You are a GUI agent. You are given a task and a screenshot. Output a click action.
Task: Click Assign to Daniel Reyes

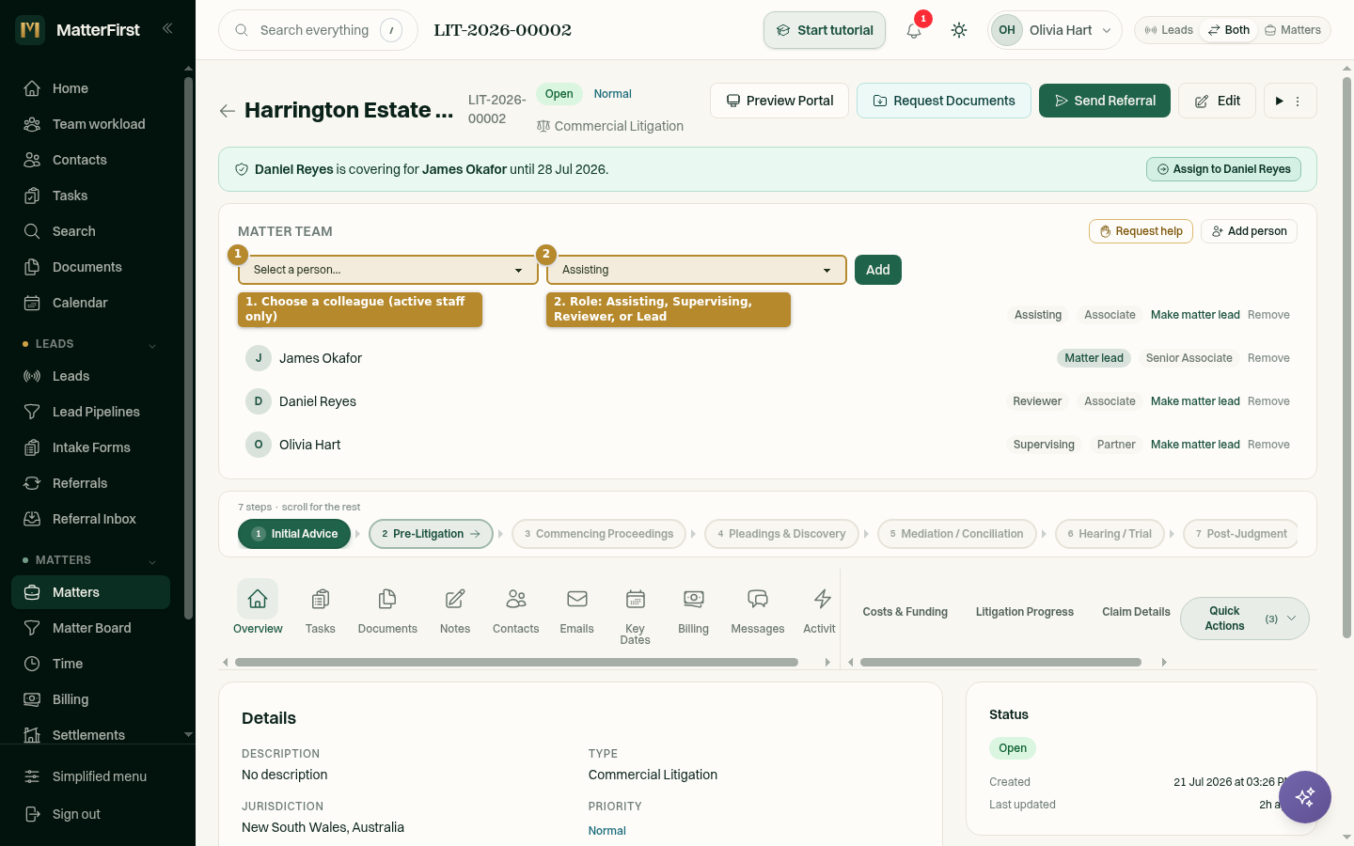(x=1223, y=169)
